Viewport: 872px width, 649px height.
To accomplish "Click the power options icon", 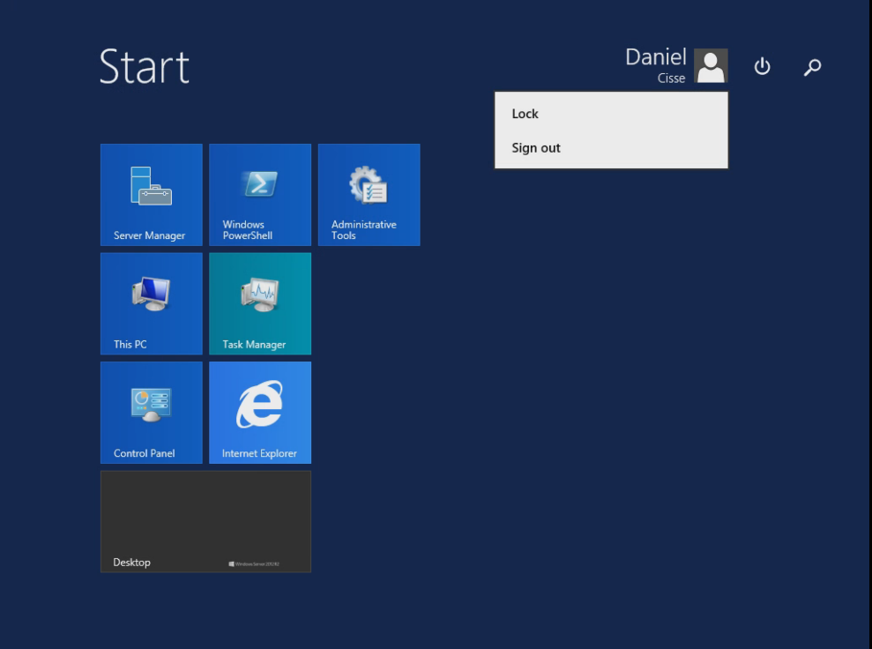I will [762, 66].
